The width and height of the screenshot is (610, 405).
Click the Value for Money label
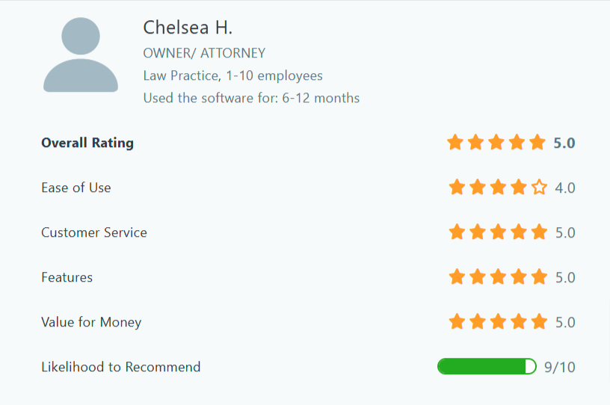click(91, 322)
